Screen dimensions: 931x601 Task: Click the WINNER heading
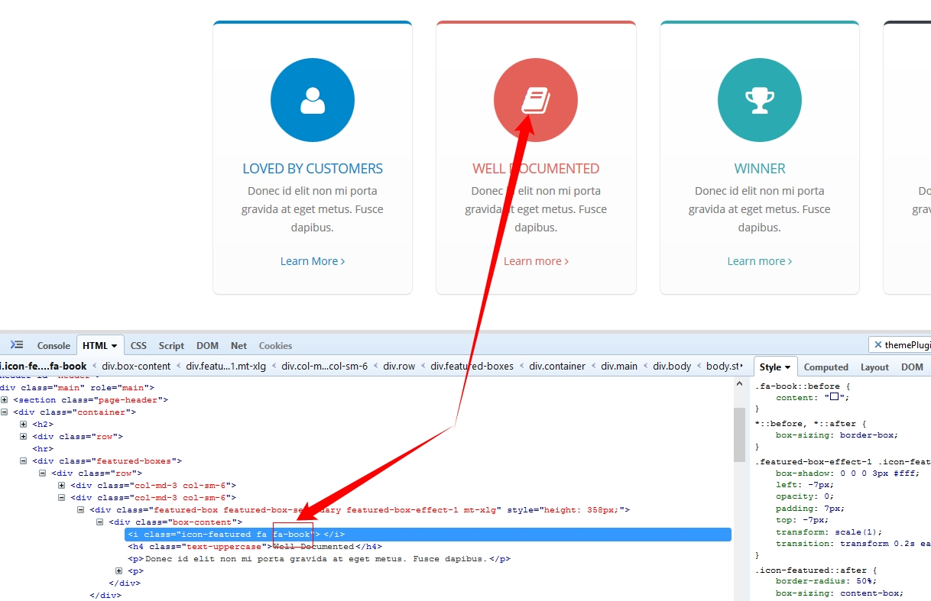760,169
